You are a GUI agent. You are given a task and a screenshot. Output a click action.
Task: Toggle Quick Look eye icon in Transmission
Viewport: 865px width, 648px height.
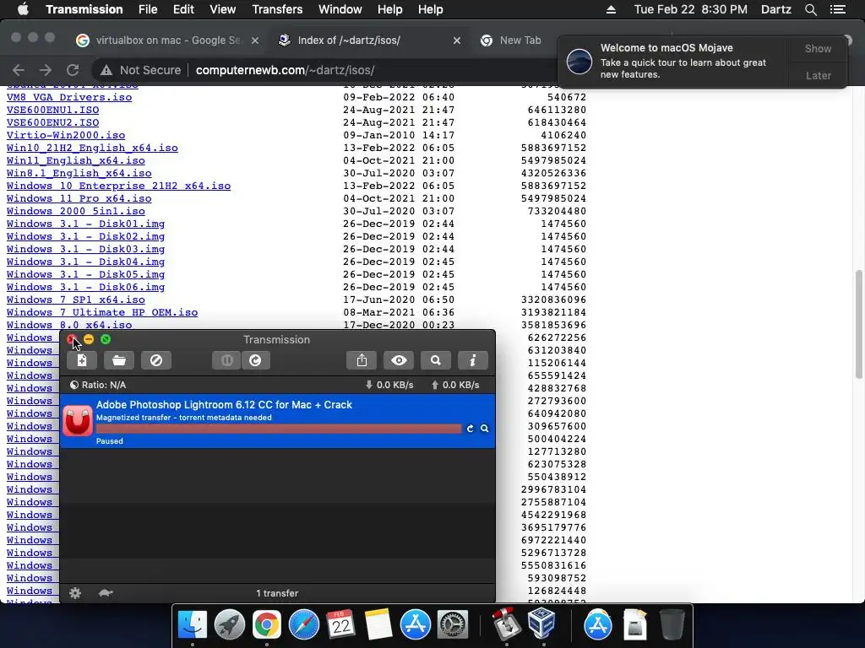pyautogui.click(x=399, y=360)
